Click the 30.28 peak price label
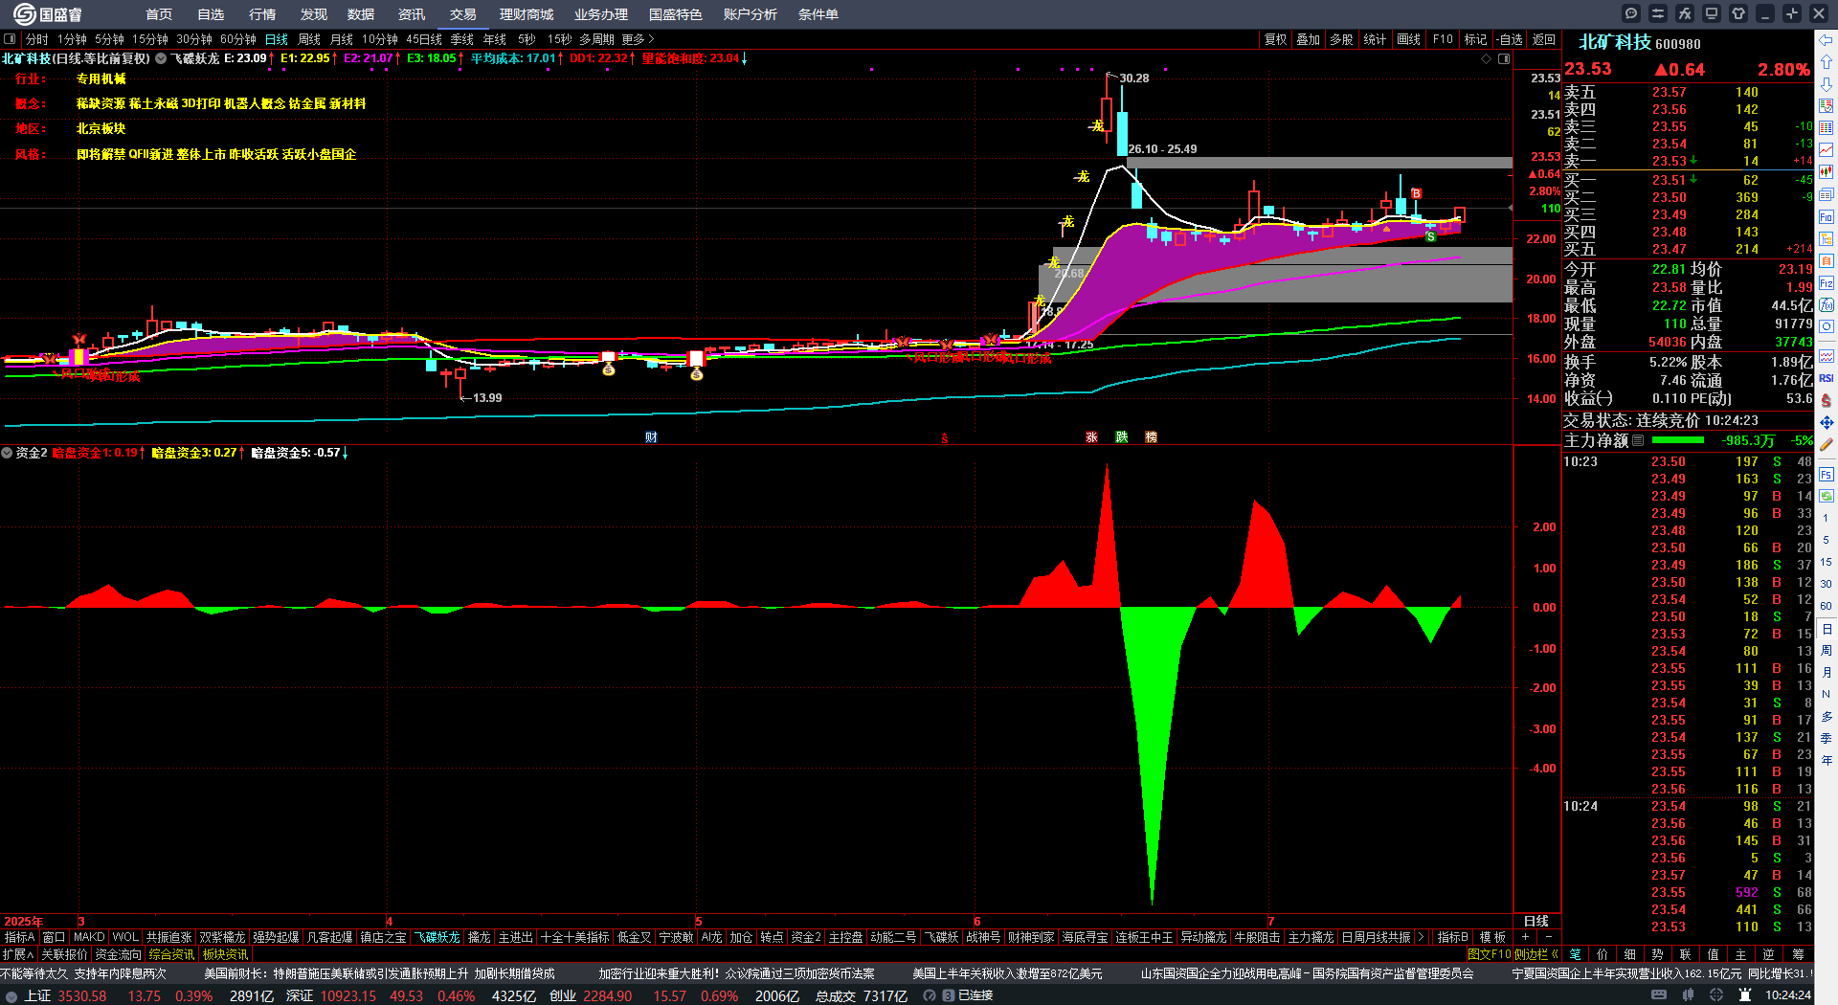This screenshot has width=1838, height=1005. (x=1134, y=78)
